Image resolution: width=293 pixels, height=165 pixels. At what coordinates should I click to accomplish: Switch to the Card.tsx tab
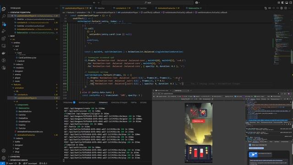coord(143,8)
